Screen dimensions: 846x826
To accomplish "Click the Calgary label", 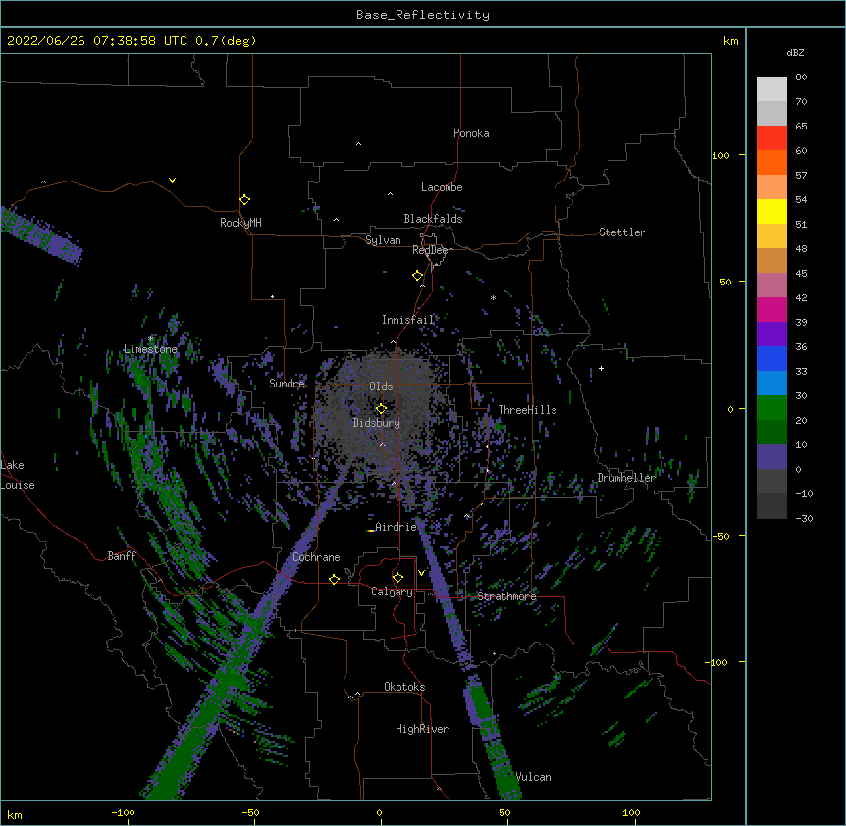I will point(392,592).
